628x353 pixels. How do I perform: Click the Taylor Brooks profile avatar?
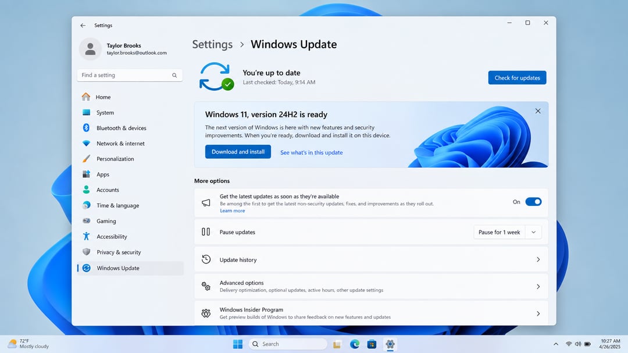[x=90, y=49]
